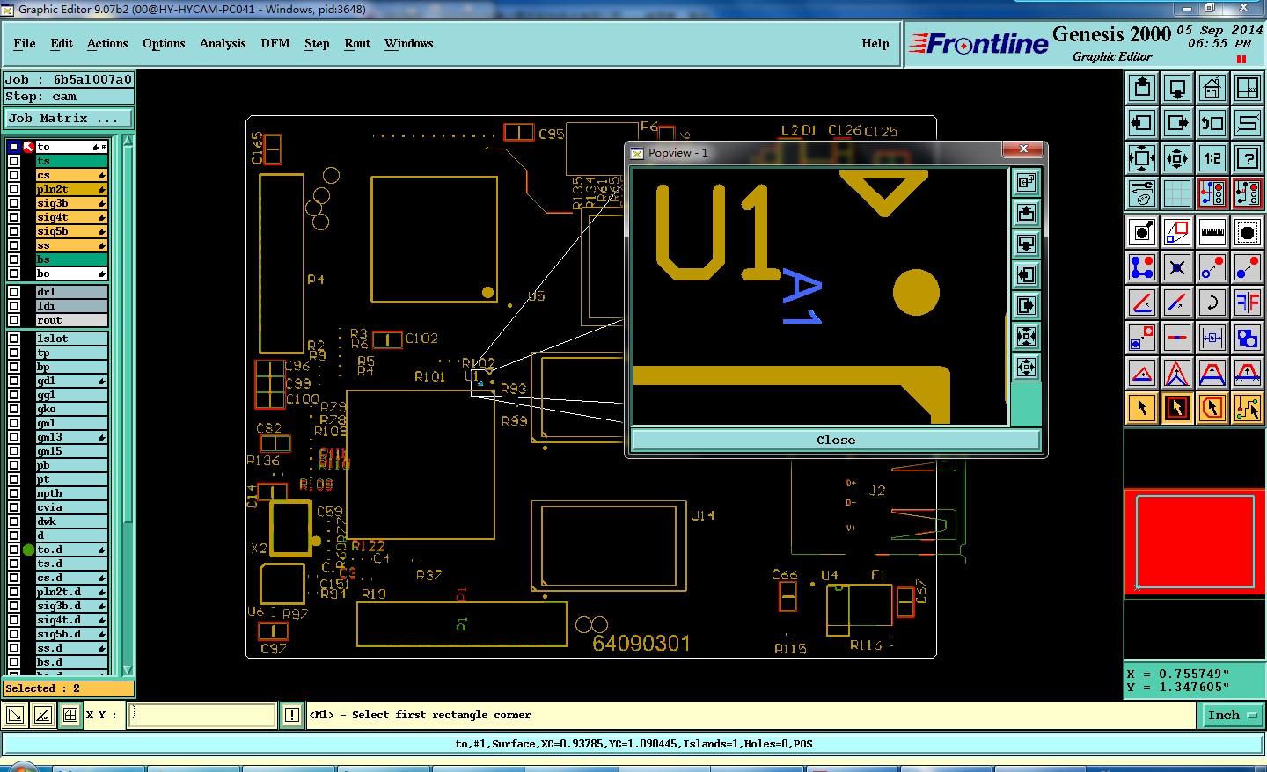Click the Popview pan down icon
The height and width of the screenshot is (772, 1267).
[1026, 244]
